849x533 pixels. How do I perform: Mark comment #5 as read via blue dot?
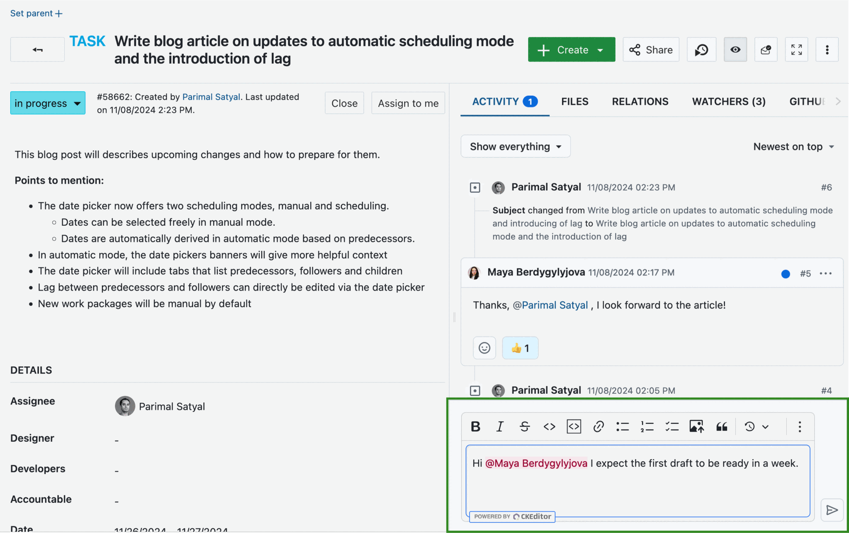point(786,274)
